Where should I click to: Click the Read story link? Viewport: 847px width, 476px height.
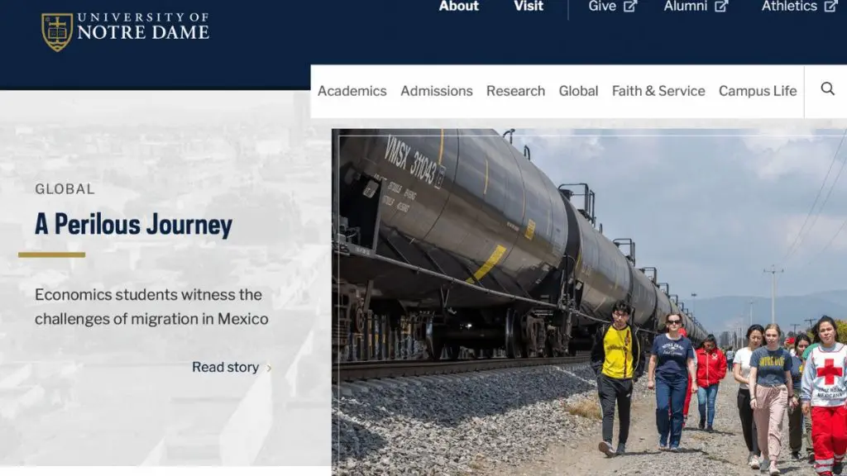[x=225, y=368]
